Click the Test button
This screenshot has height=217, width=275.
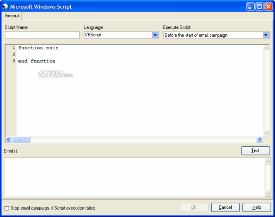(x=256, y=151)
